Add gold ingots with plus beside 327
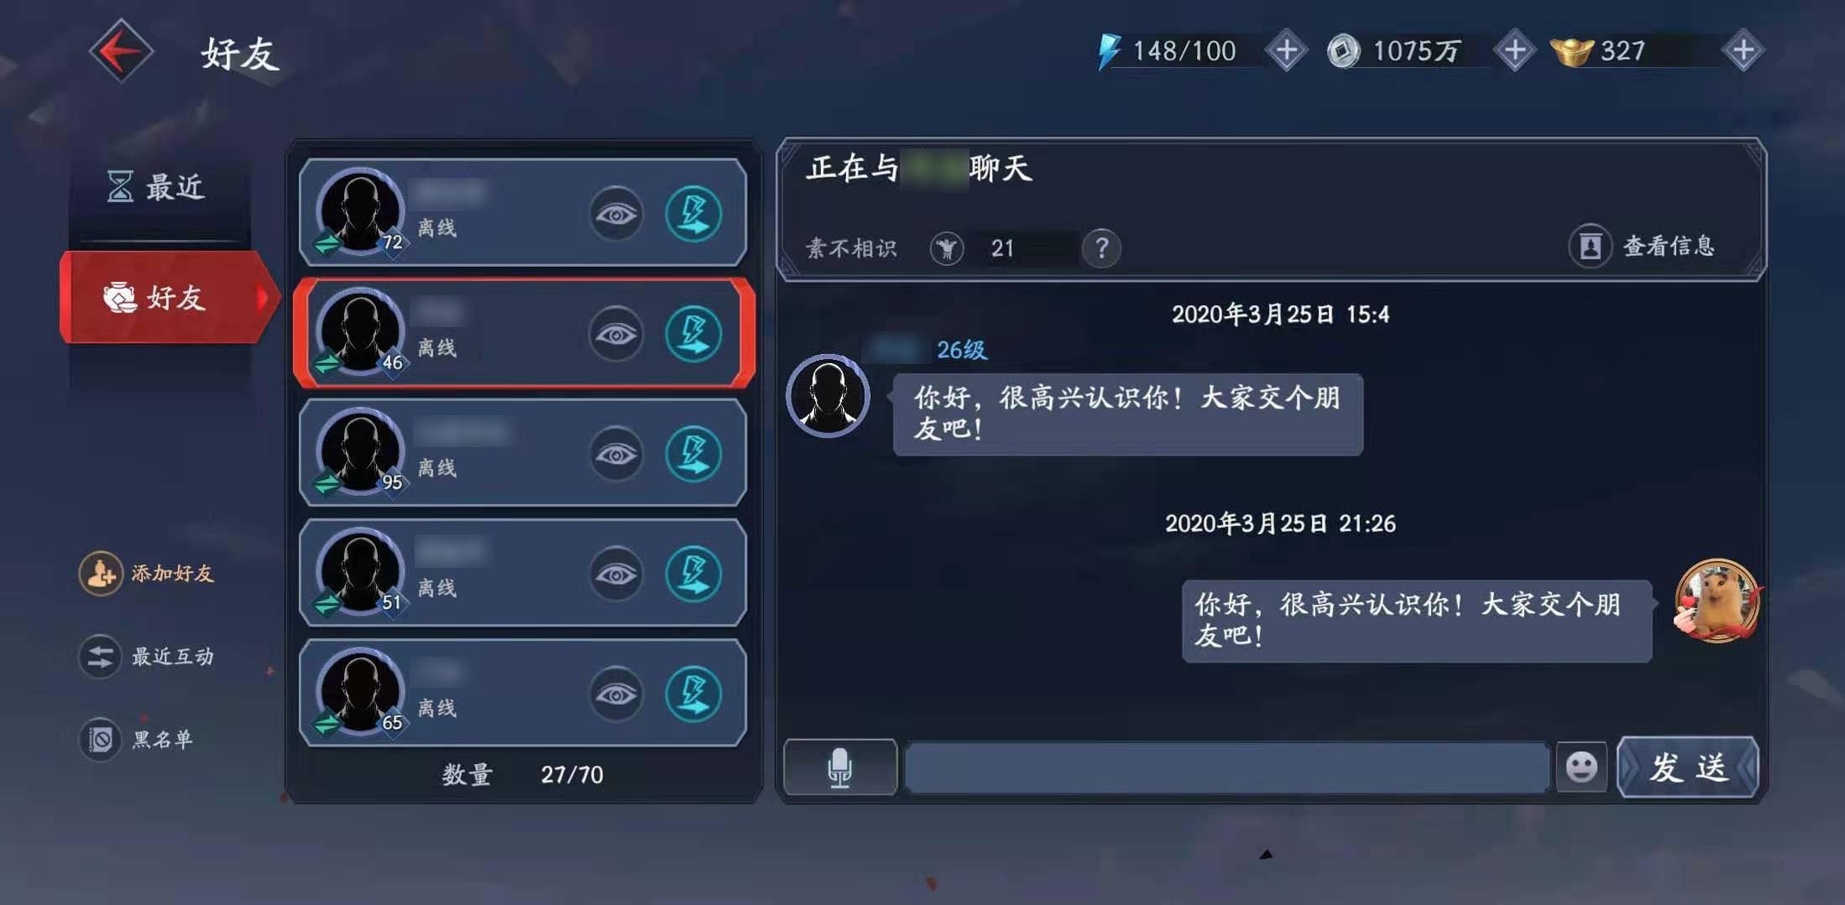1845x905 pixels. (1743, 50)
